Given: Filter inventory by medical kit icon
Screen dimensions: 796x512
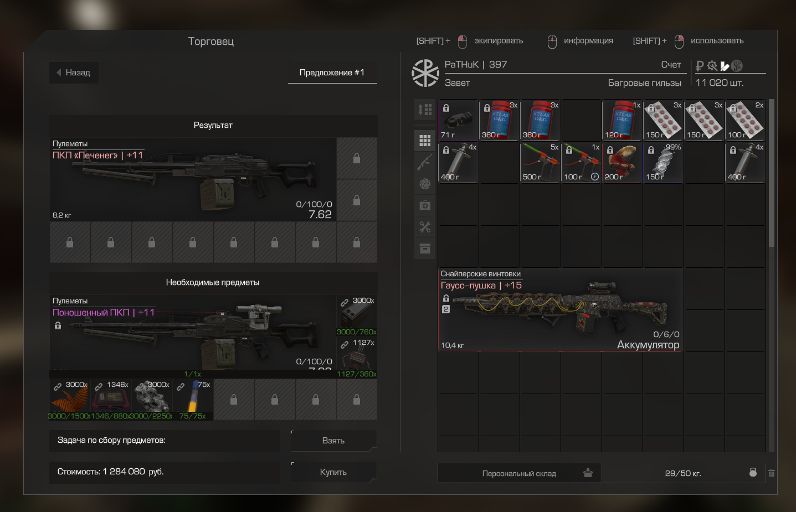Looking at the screenshot, I should point(425,206).
